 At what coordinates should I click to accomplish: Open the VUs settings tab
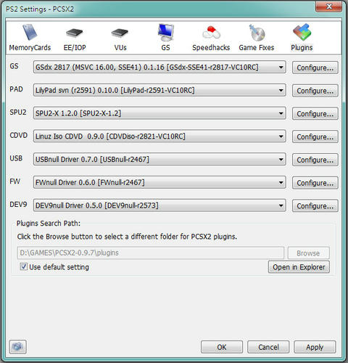pyautogui.click(x=120, y=39)
